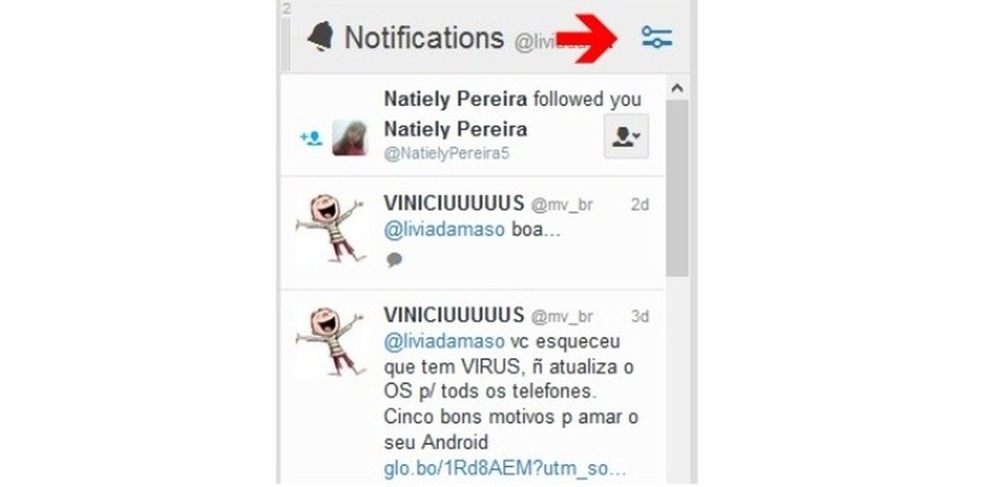Open the @NatielyPereira5 handle link

click(447, 155)
